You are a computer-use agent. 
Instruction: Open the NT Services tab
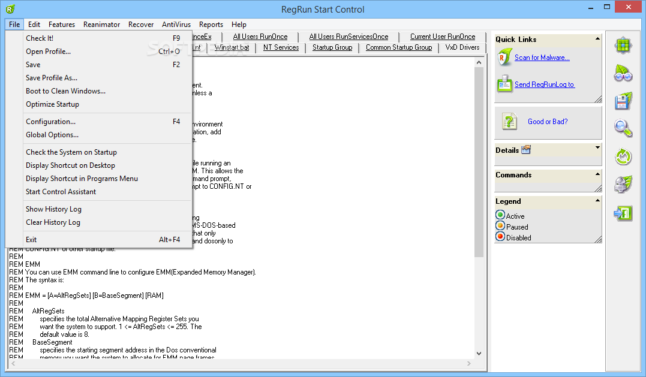281,47
